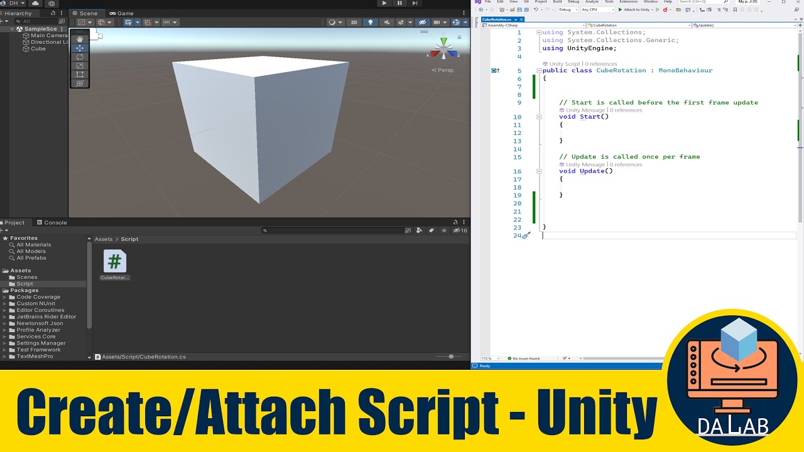Expand the Code Coverage package folder
This screenshot has width=804, height=452.
tap(5, 297)
